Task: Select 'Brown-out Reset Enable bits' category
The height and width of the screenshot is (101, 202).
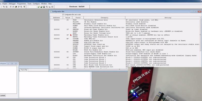Action: tap(97, 31)
